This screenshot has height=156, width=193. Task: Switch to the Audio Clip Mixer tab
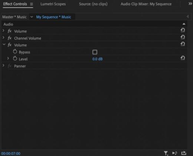point(146,4)
